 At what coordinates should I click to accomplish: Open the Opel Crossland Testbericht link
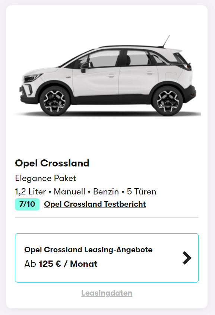pos(95,204)
